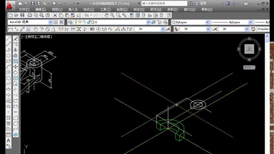Open the 修改(M) menu
The image size is (274, 154).
pyautogui.click(x=156, y=9)
